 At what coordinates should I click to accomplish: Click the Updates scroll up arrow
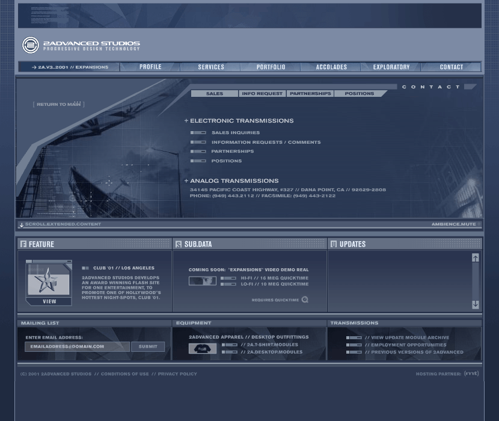(x=476, y=258)
